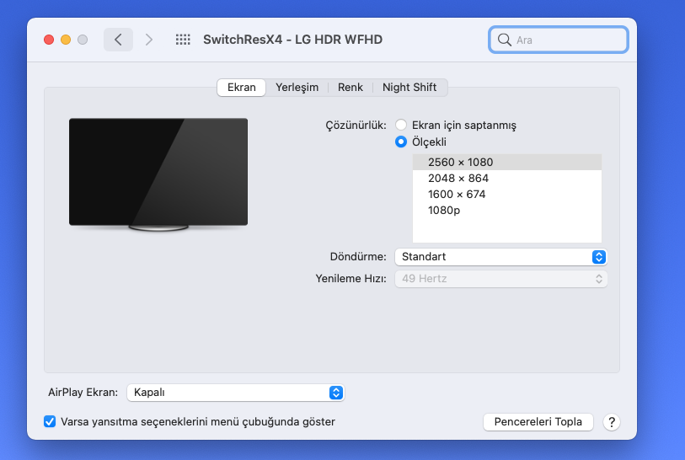Click the window title SwitchResX4 - LG HDR WFHD
This screenshot has height=460, width=685.
tap(292, 40)
